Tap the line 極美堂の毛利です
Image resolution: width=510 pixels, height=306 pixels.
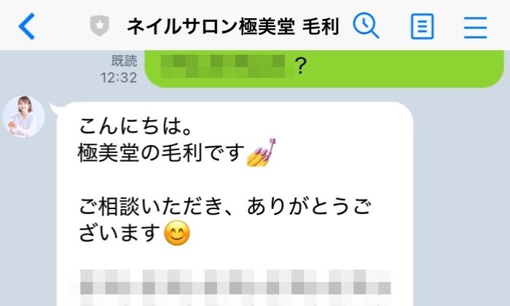click(x=161, y=153)
